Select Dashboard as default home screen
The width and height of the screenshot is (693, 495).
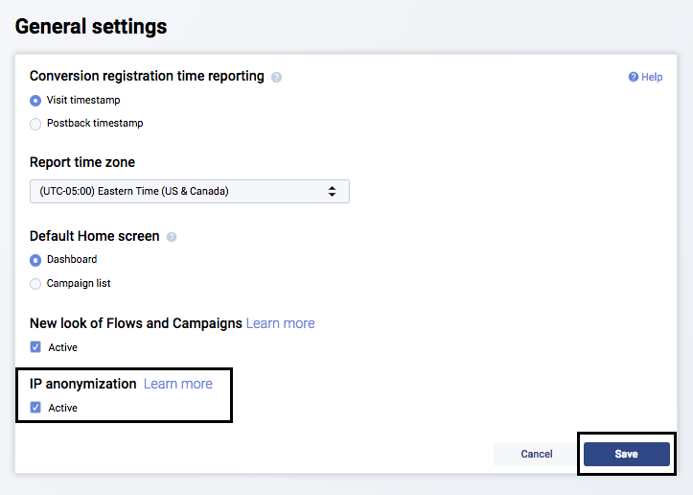35,259
